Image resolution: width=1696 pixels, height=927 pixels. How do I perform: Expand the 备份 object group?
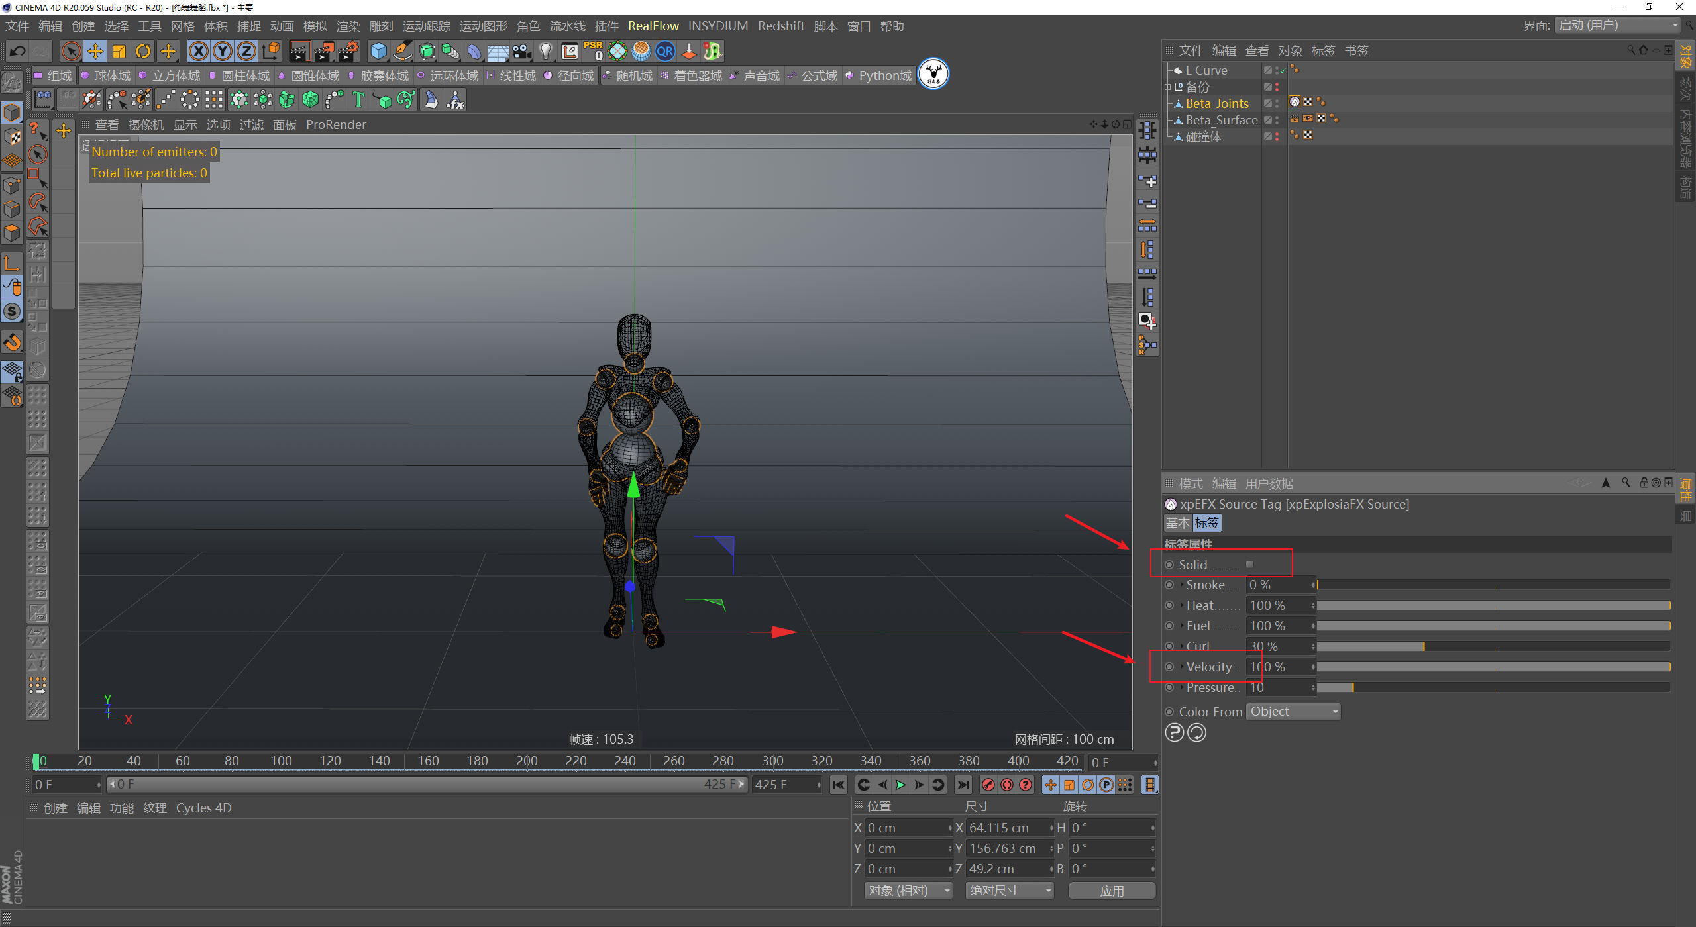[1168, 87]
